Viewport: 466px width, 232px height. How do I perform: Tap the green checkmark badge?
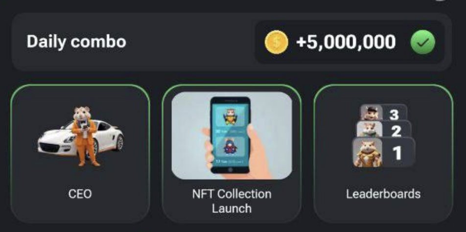(x=422, y=42)
